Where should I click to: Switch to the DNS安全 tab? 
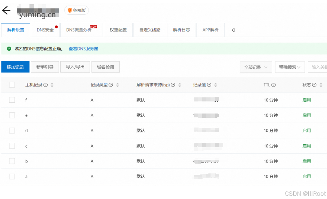pyautogui.click(x=45, y=30)
